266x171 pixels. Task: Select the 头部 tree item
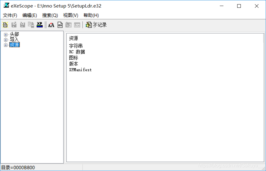(x=14, y=34)
